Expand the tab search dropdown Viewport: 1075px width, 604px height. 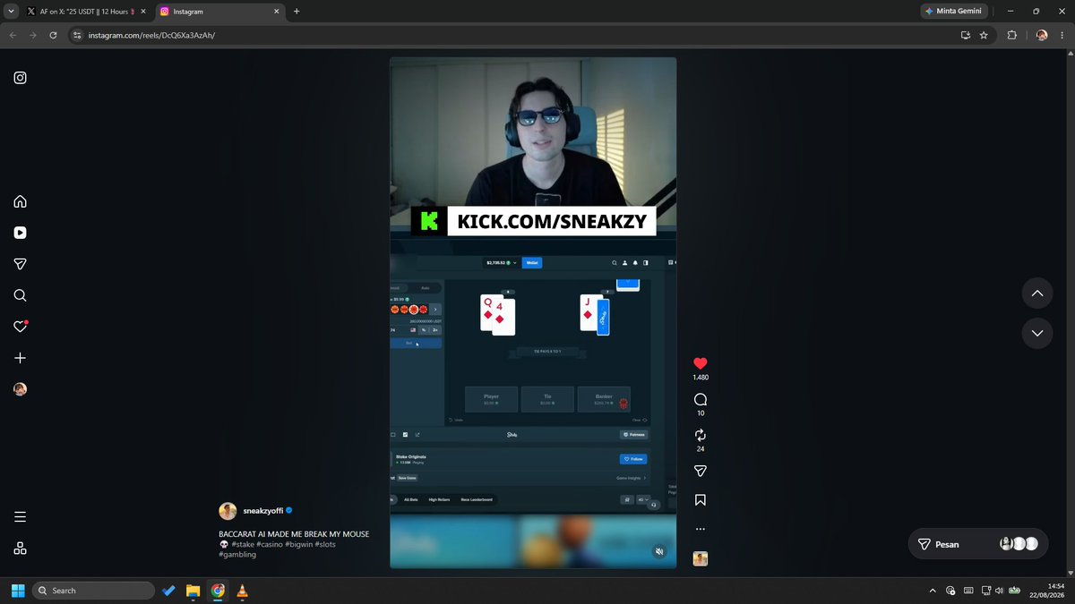(10, 12)
